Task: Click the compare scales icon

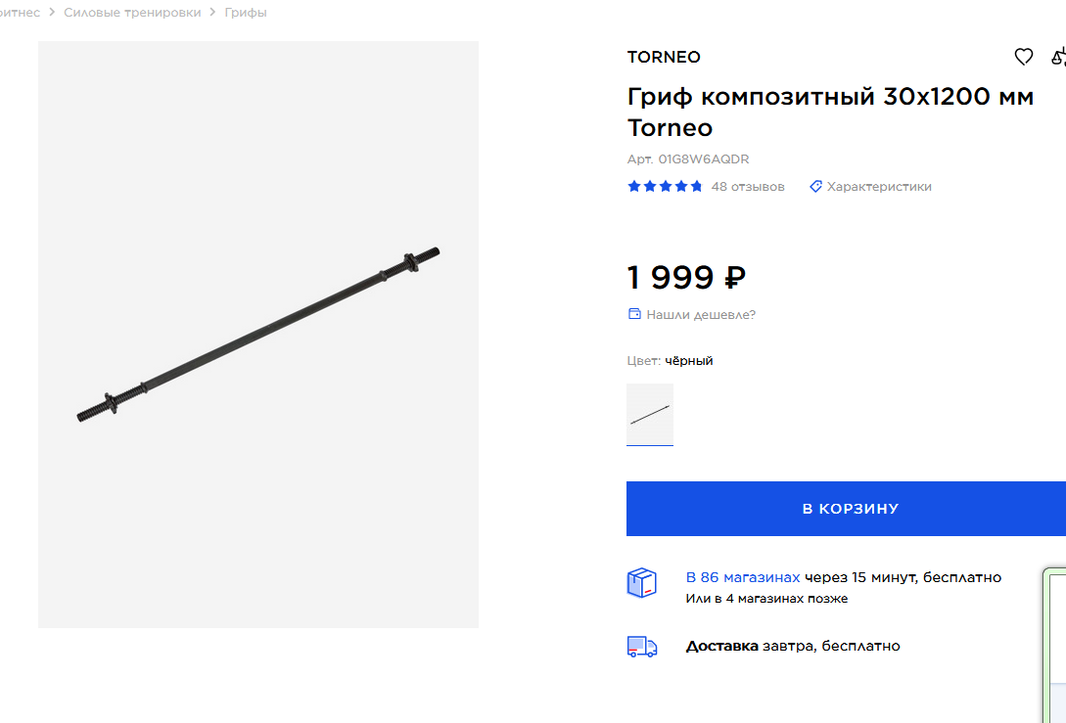Action: [1058, 57]
